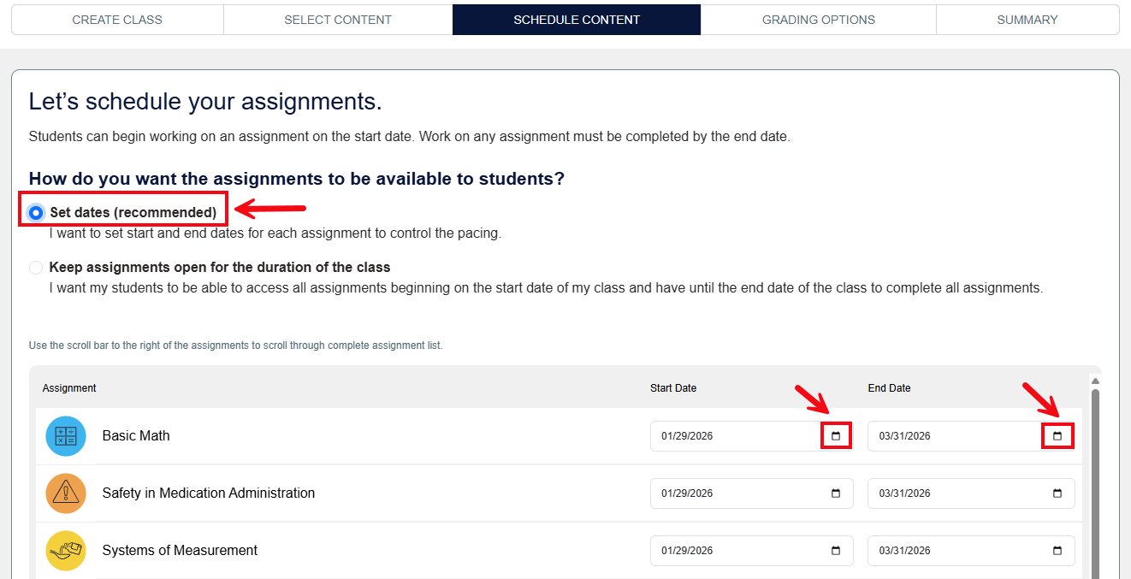Open the Summary step
Viewport: 1131px width, 579px height.
(x=1027, y=19)
